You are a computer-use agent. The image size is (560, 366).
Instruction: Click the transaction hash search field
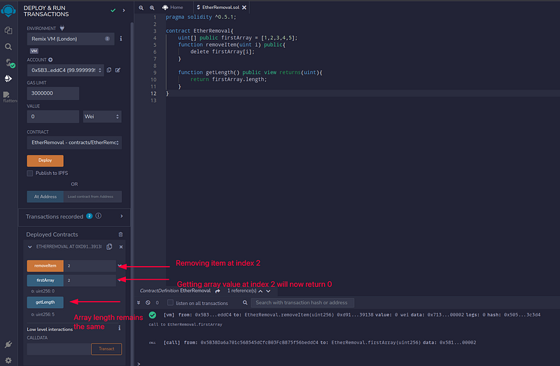point(302,303)
